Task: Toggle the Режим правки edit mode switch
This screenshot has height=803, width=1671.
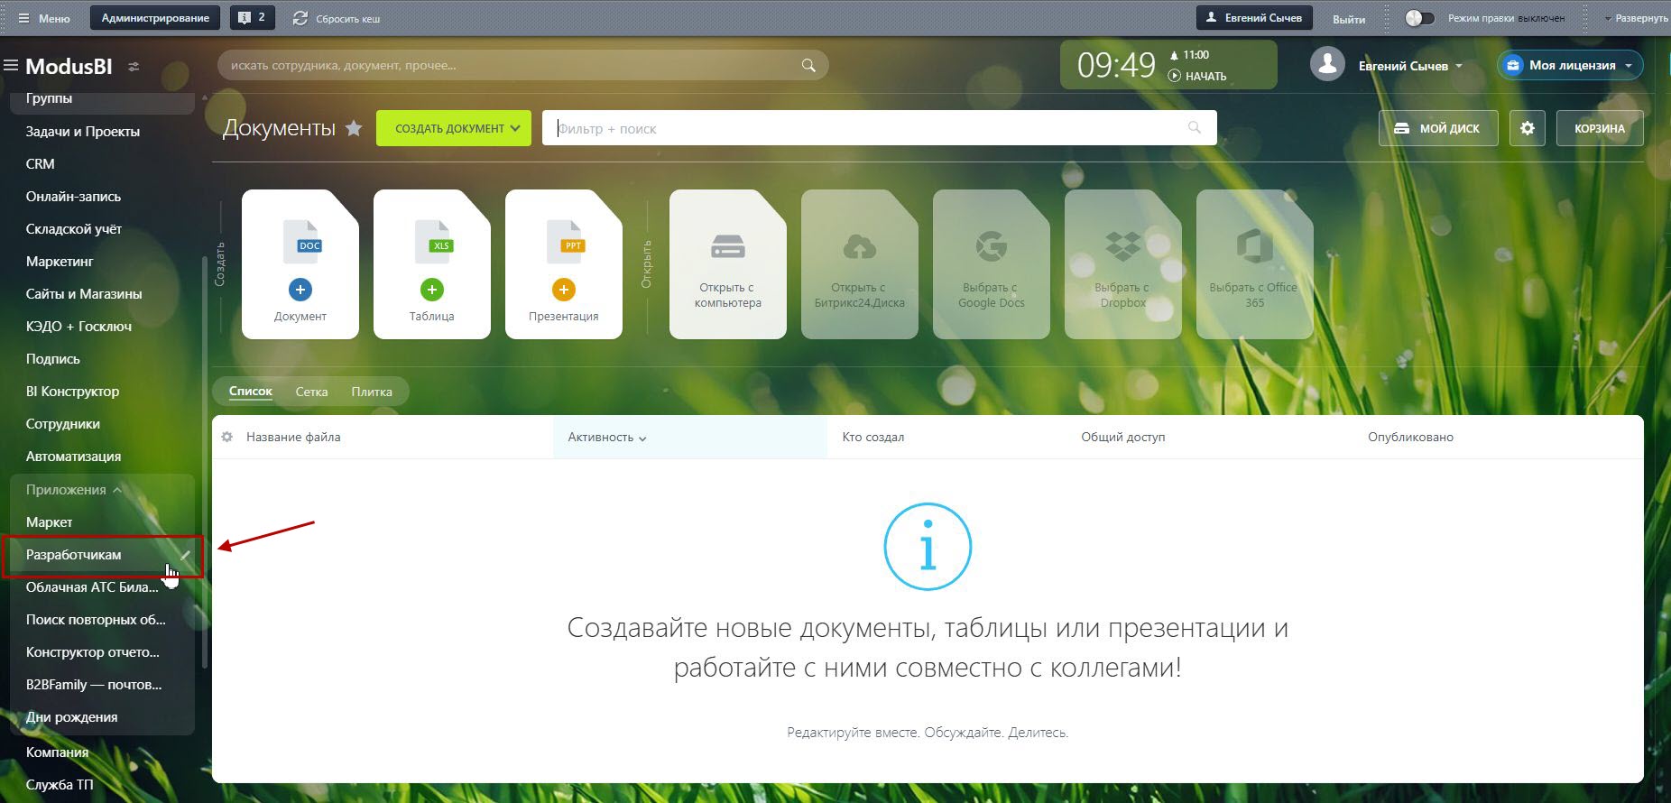Action: click(x=1419, y=18)
